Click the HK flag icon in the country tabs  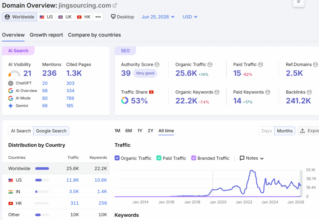[x=79, y=17]
